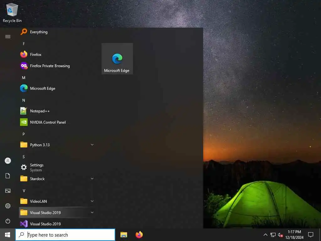Expand the Visual Studio 2019 folder chevron
This screenshot has width=321, height=241.
point(92,212)
